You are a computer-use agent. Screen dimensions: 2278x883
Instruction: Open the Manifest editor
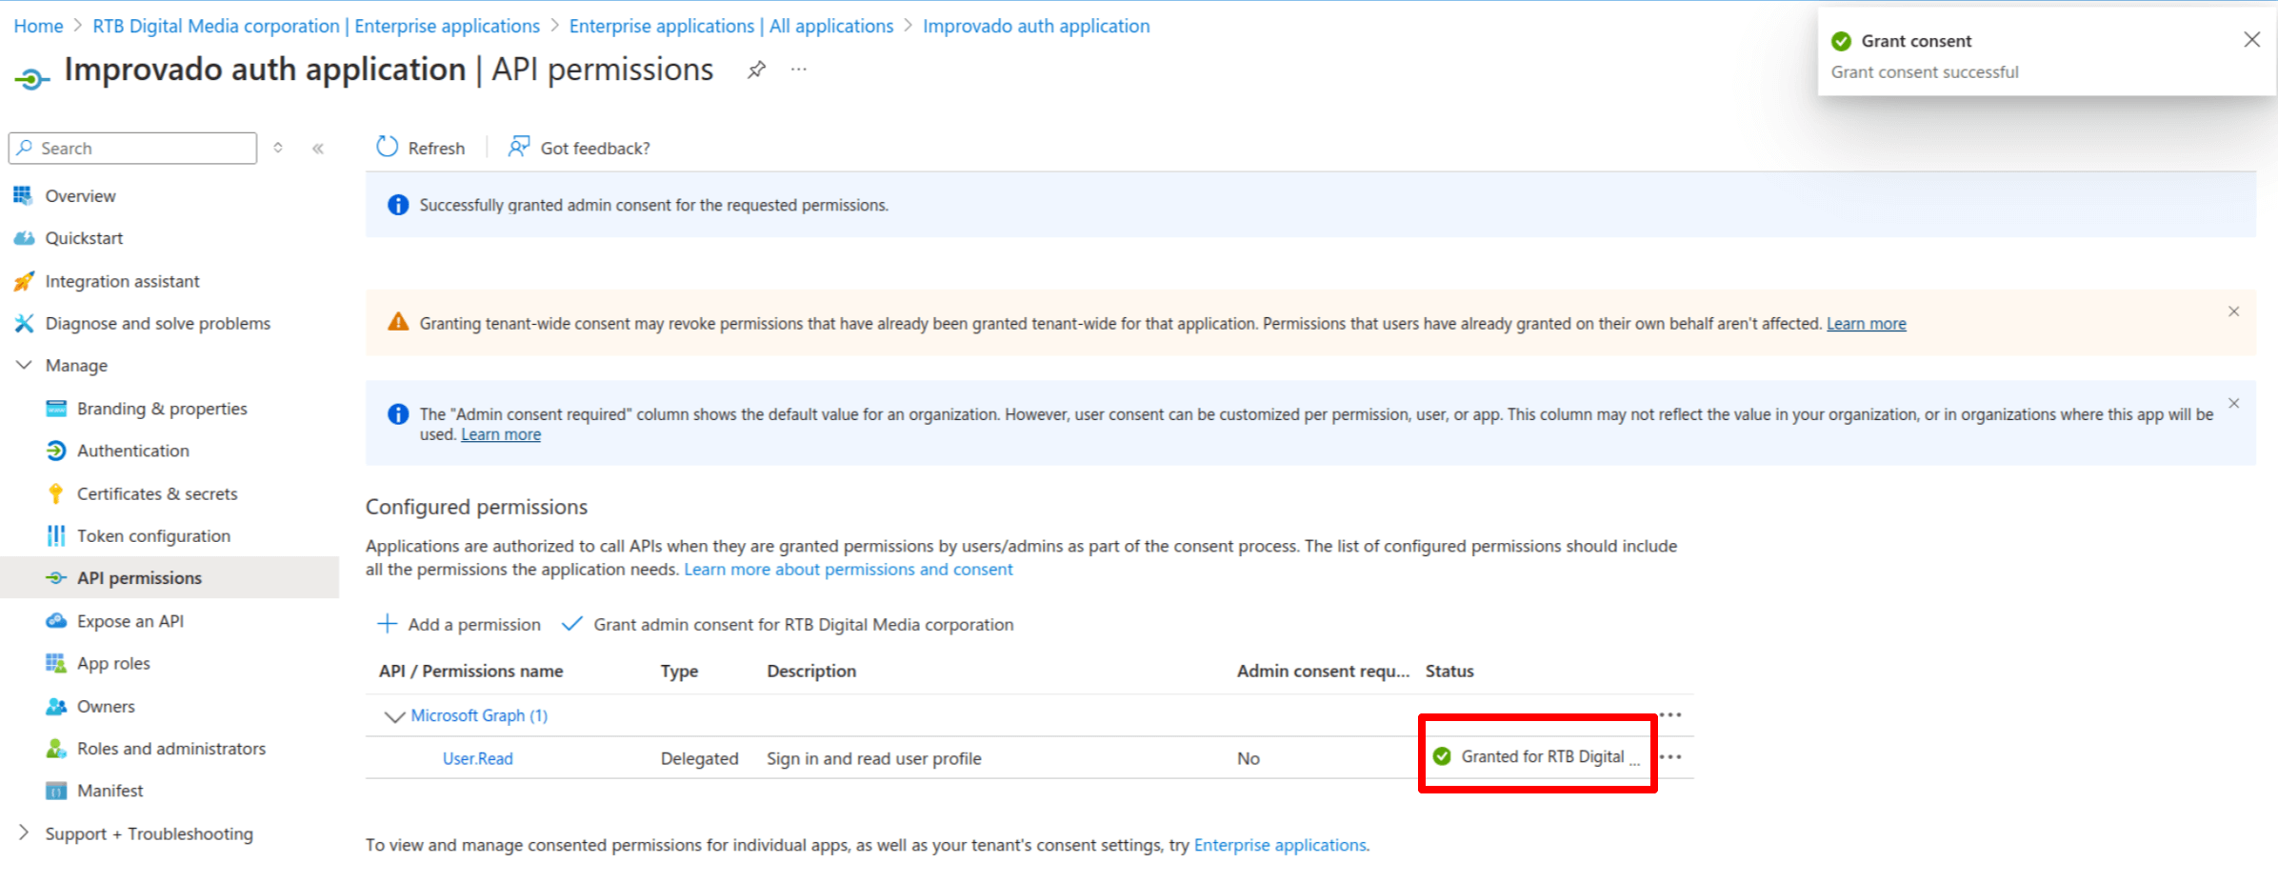coord(110,791)
